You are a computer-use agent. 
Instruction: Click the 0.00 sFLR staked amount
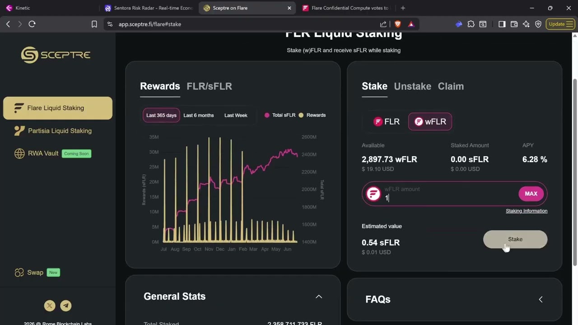coord(470,159)
